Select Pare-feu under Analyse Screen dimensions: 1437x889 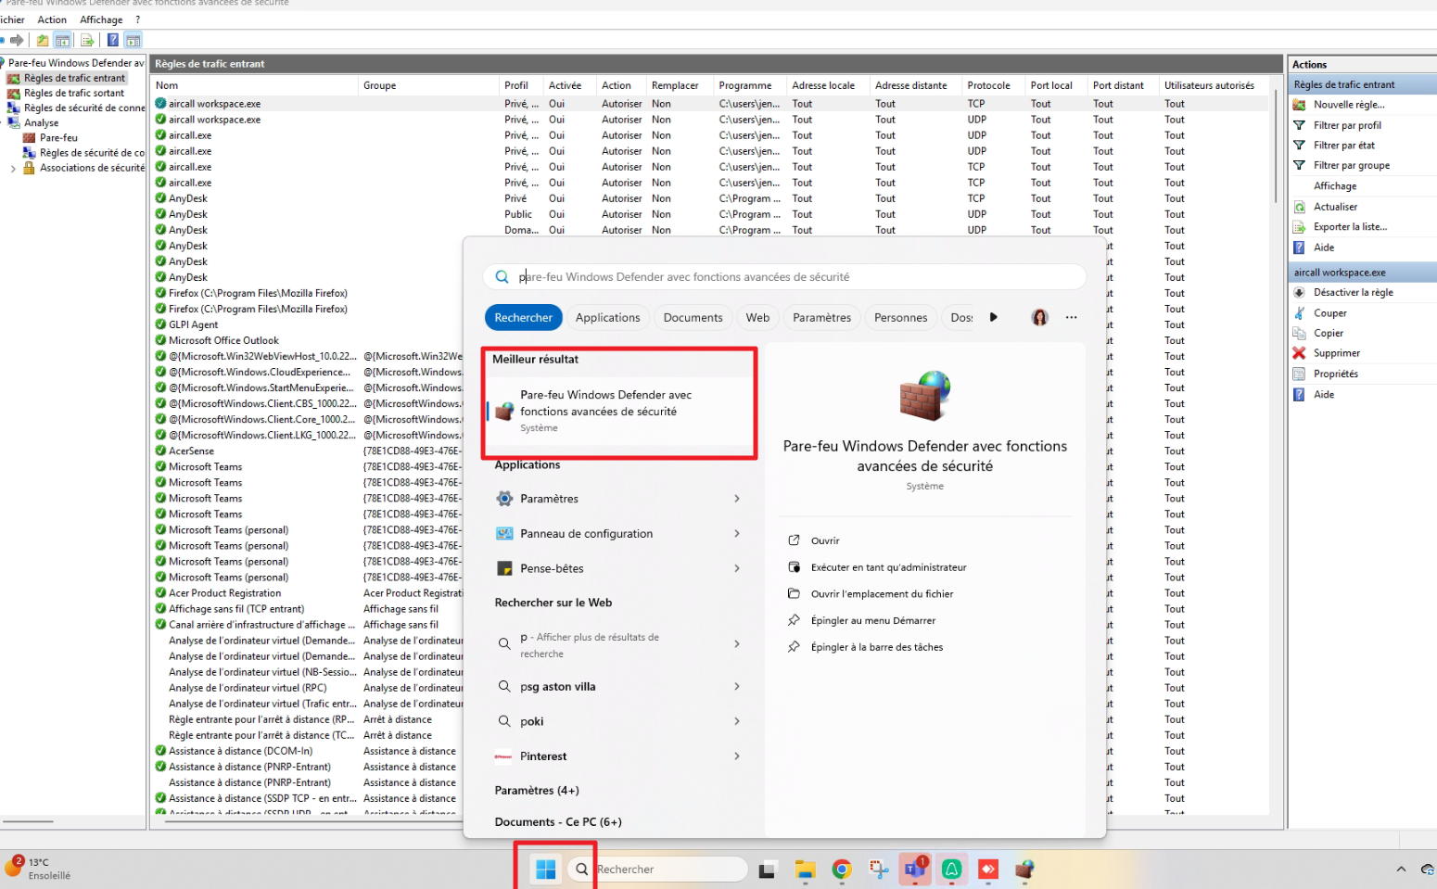click(58, 137)
